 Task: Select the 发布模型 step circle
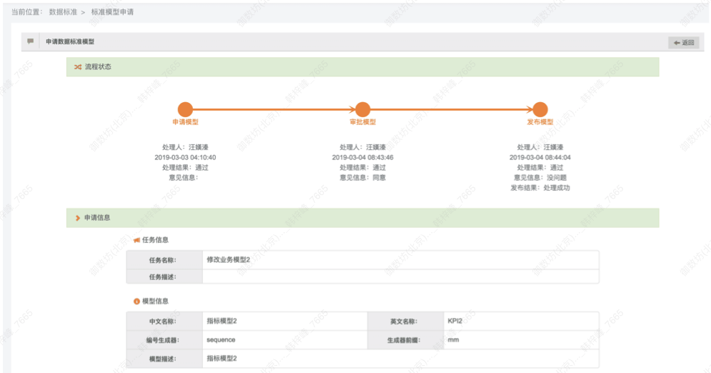point(540,109)
